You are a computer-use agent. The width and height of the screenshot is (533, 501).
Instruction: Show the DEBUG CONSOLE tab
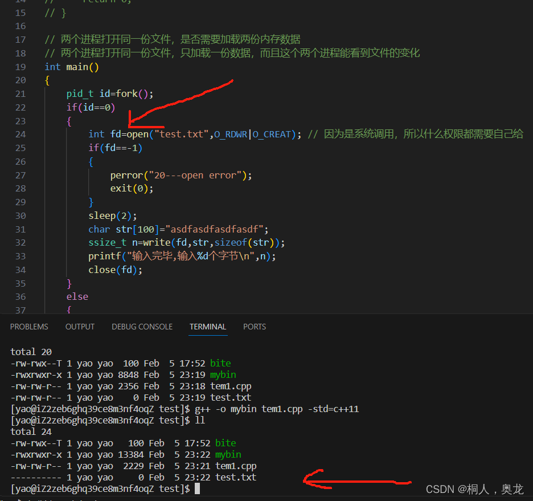click(x=142, y=327)
